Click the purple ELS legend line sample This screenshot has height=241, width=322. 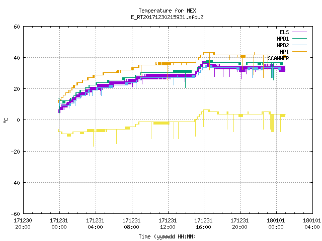pyautogui.click(x=299, y=32)
